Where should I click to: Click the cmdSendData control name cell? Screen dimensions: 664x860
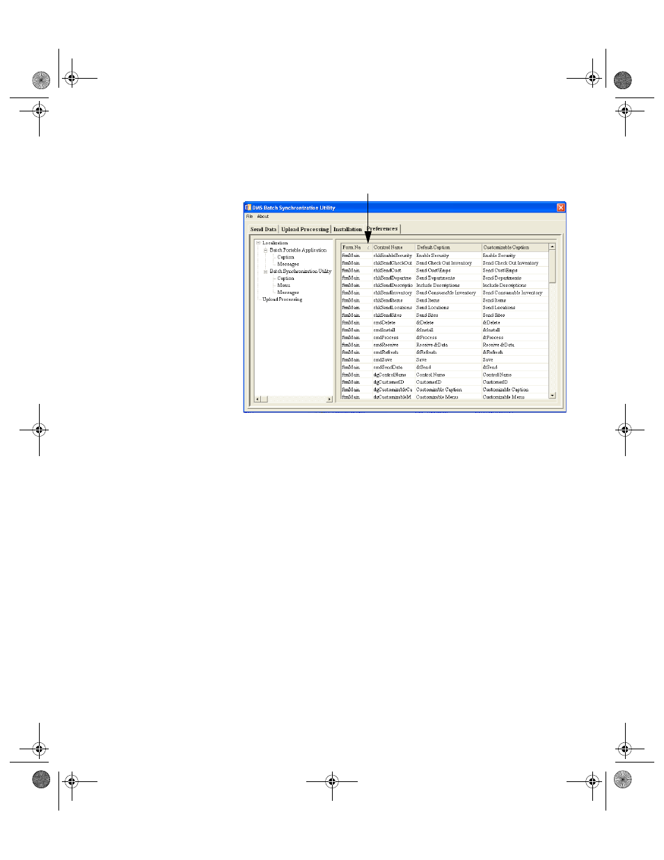393,367
